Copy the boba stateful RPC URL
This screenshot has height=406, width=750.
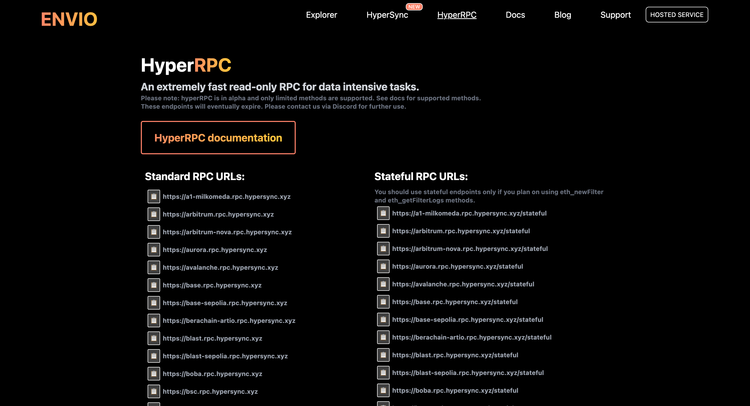[383, 391]
